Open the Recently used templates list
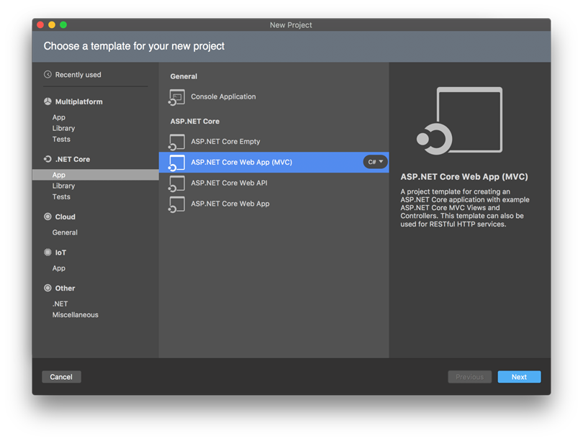 point(73,75)
